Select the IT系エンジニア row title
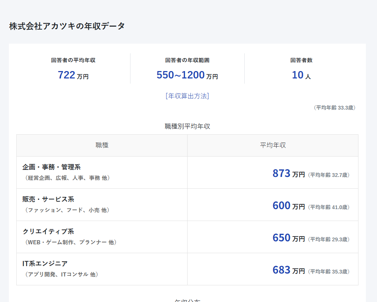Viewport: 377px width, 302px height. tap(45, 264)
